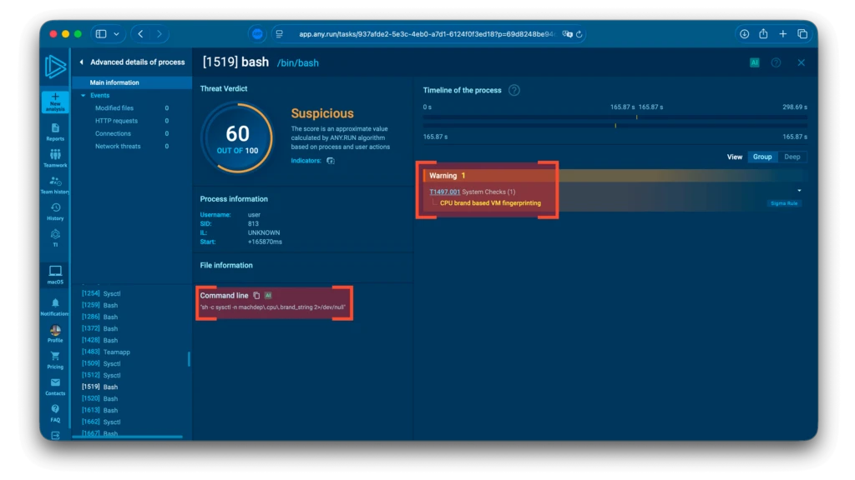Open the T1497.001 technique link
855x480 pixels.
coord(444,192)
